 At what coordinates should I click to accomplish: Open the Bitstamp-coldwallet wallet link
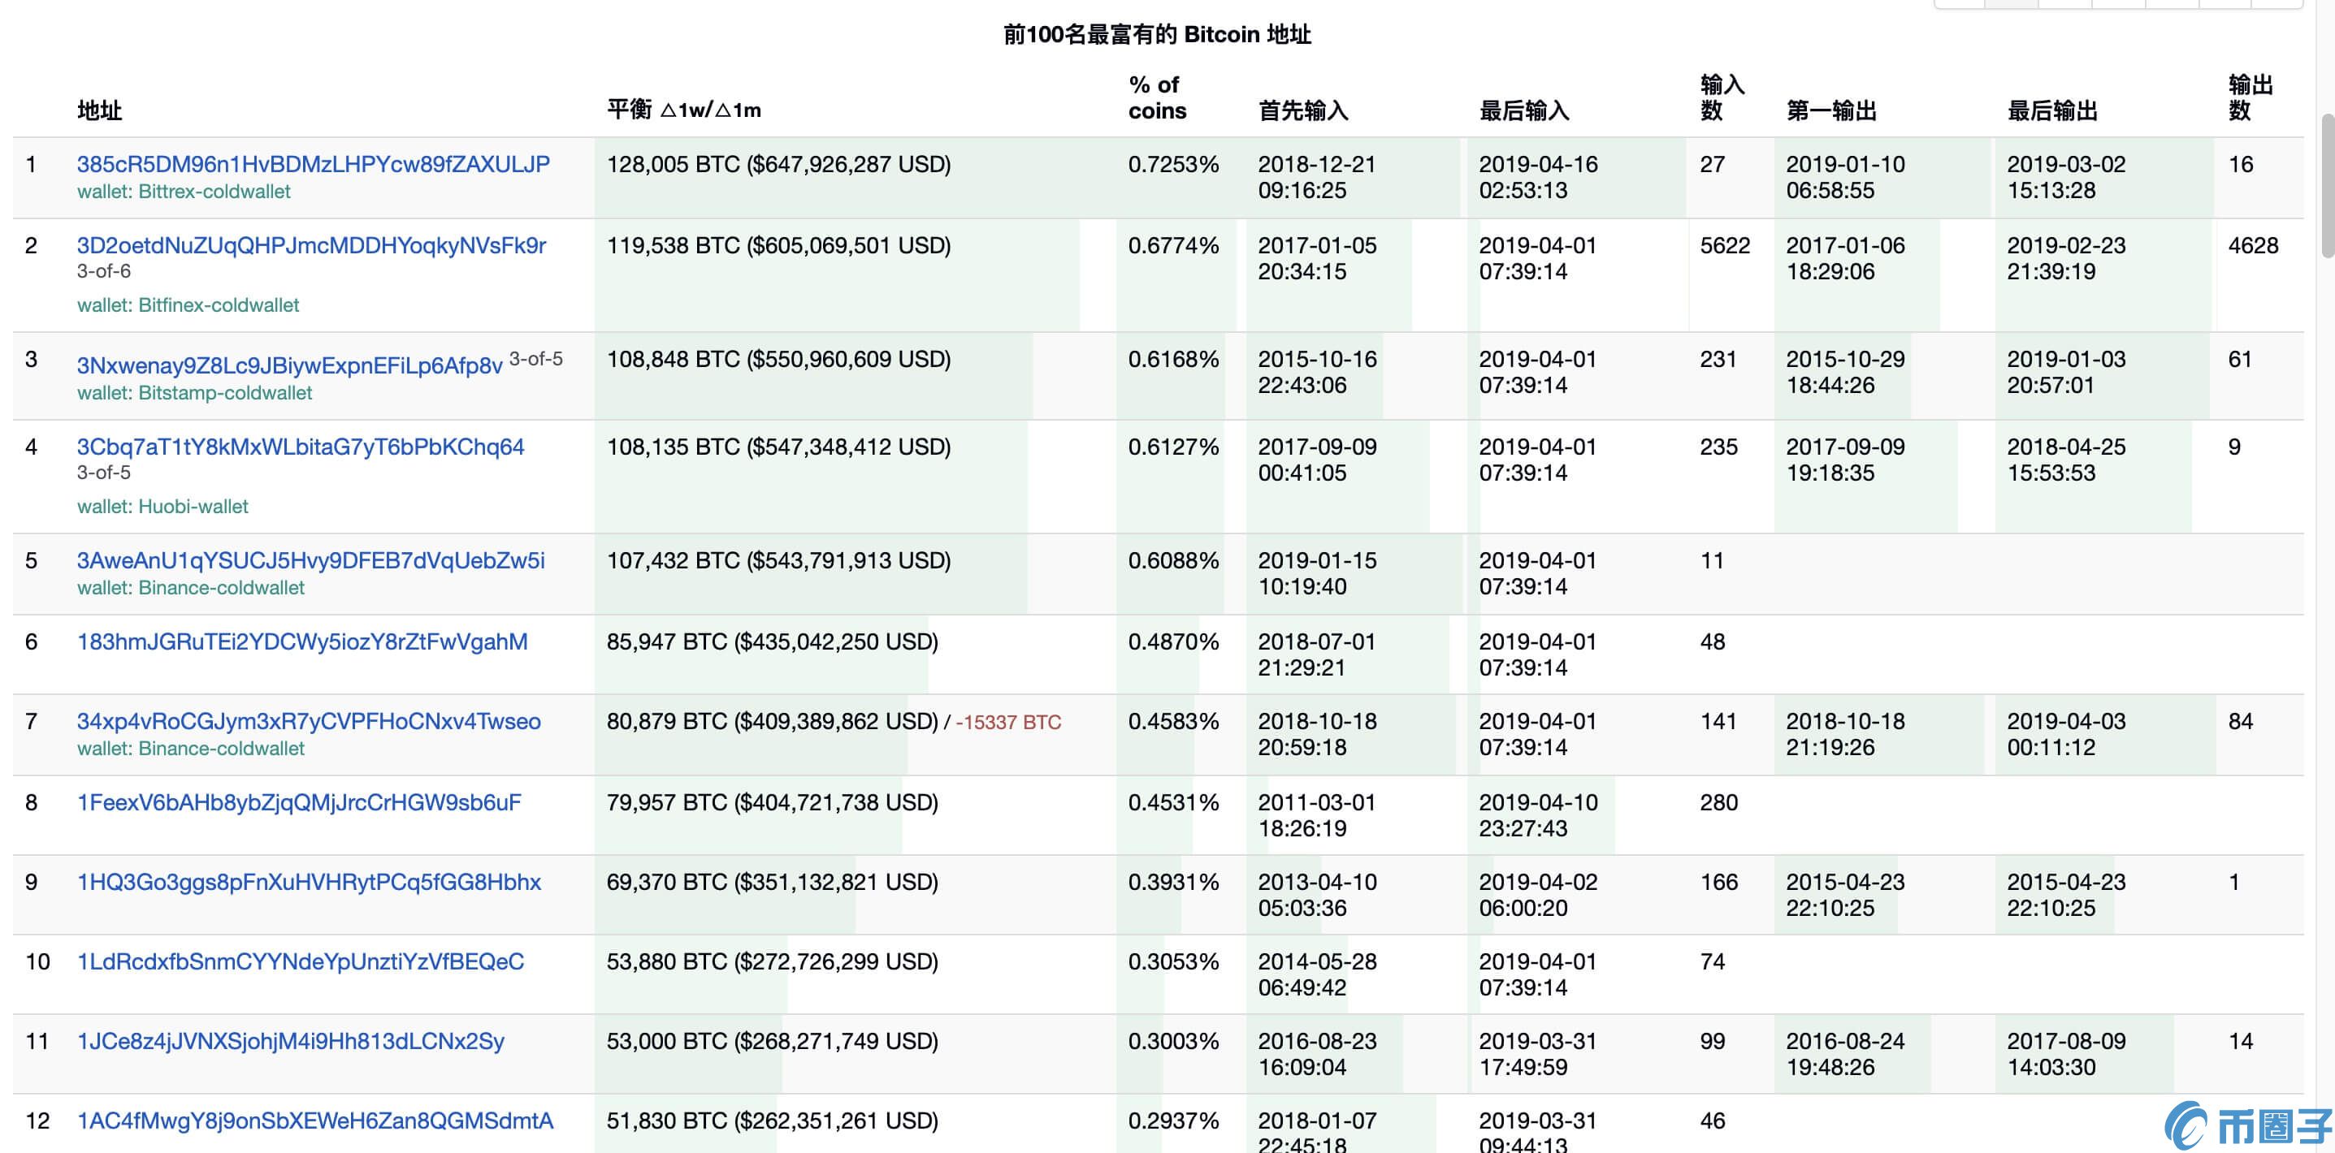[194, 393]
